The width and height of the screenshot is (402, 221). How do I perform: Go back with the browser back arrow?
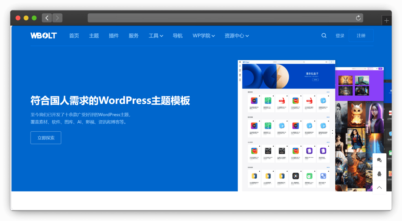(x=47, y=18)
